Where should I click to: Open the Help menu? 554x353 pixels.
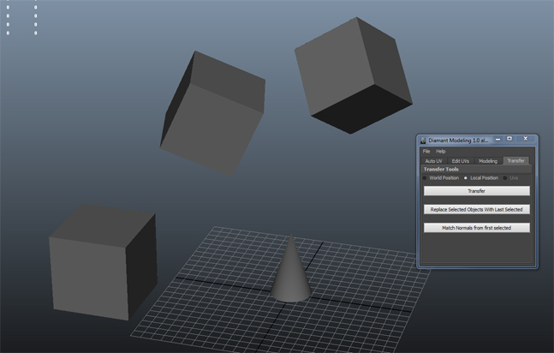441,151
